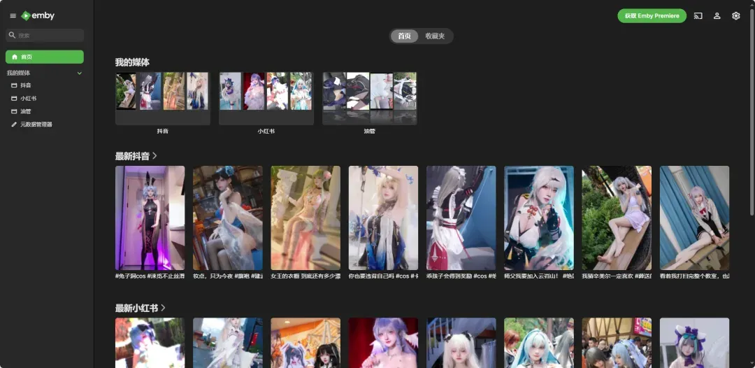Click the folder icon beside sidebar 油管
This screenshot has width=755, height=368.
[x=14, y=111]
